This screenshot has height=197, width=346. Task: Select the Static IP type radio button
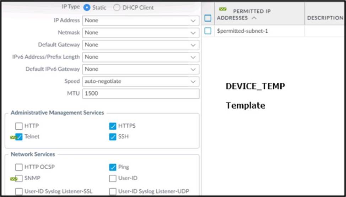(x=86, y=7)
